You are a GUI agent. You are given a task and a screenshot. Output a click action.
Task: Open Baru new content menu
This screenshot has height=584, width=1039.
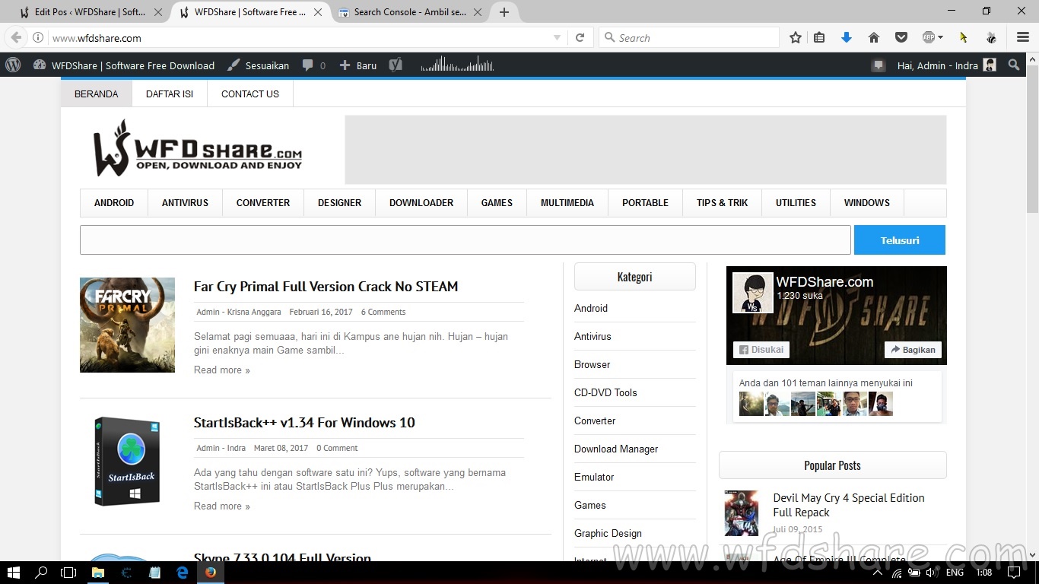tap(357, 65)
